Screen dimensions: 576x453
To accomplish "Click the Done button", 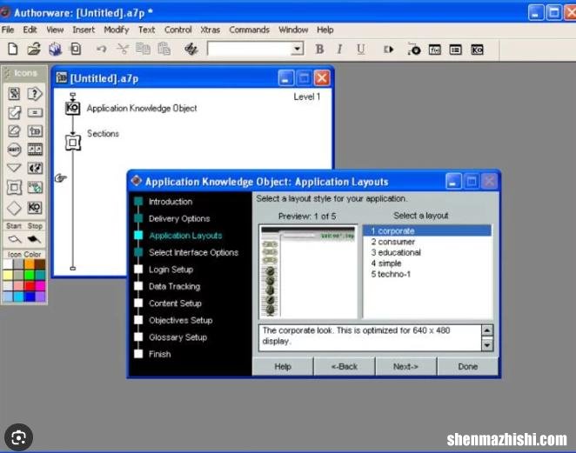I will (x=467, y=366).
